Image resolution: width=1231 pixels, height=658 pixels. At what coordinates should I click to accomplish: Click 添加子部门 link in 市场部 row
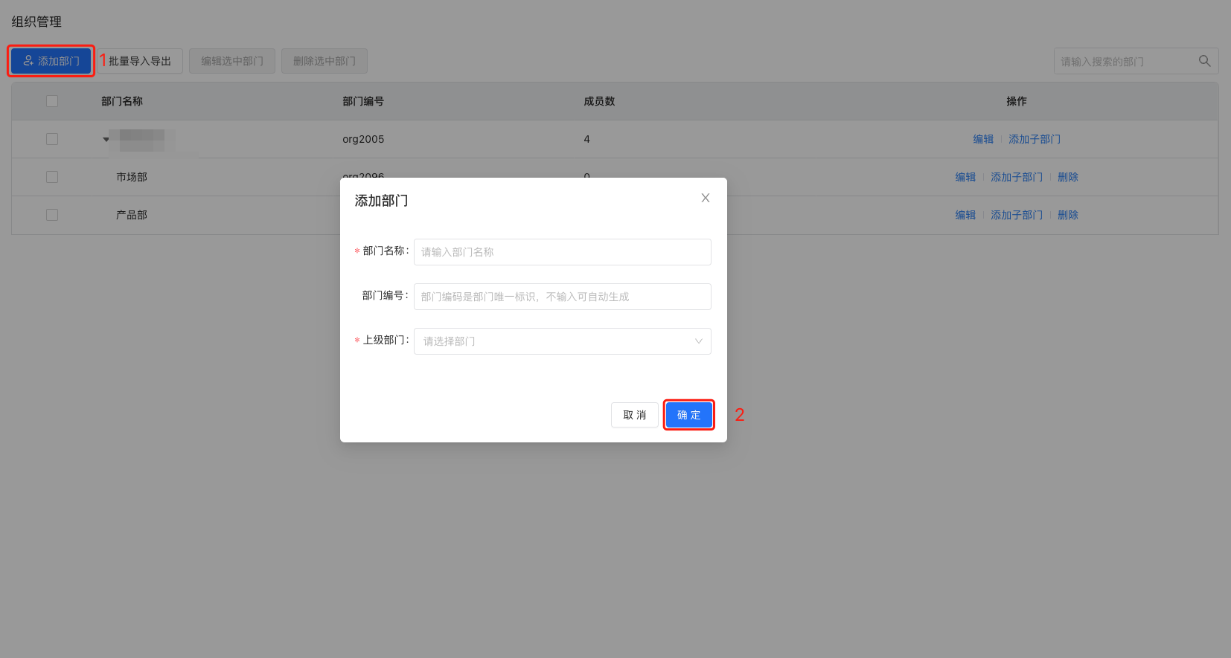pos(1016,177)
